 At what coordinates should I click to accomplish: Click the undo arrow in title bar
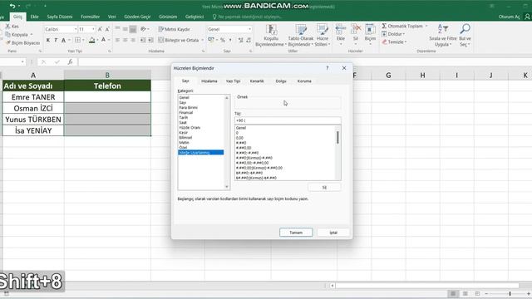12,6
